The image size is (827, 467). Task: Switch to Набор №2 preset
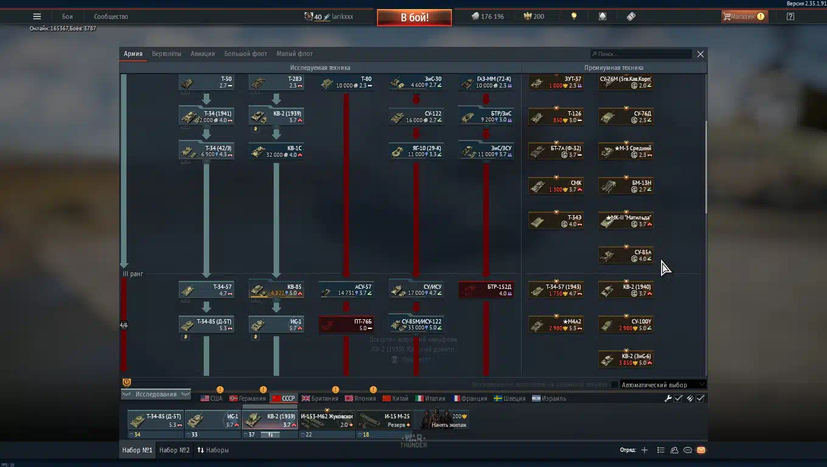coord(174,450)
